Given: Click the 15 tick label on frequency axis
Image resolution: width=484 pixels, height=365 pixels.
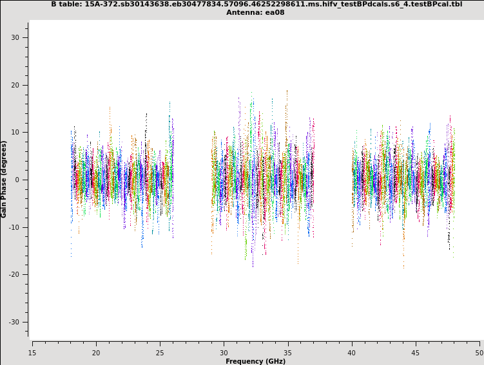Looking at the screenshot, I should pyautogui.click(x=32, y=353).
